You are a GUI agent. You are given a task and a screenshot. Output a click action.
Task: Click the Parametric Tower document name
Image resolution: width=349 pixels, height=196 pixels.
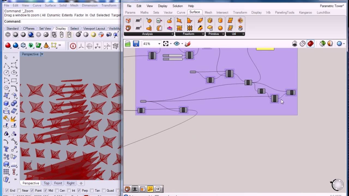pos(332,6)
